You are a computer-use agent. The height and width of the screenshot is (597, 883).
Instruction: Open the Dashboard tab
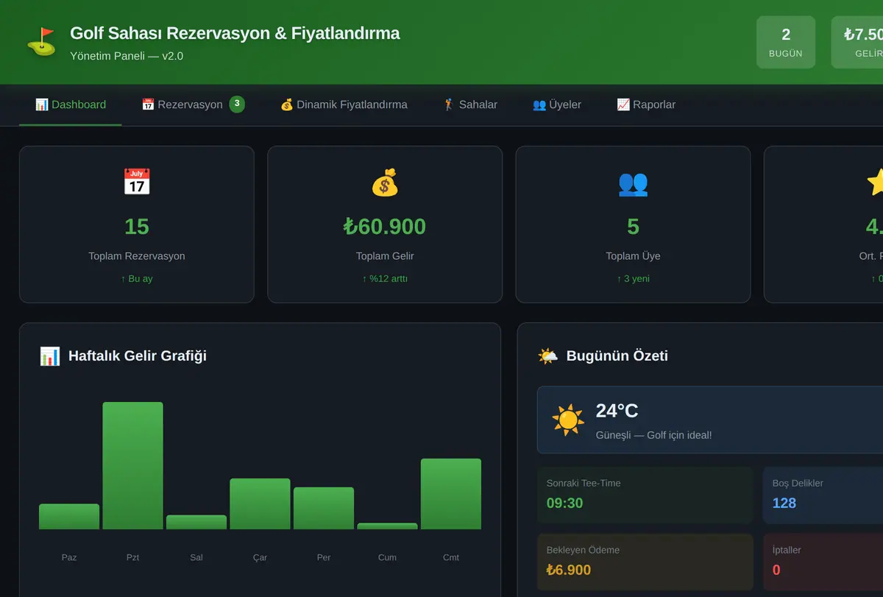[x=71, y=105]
